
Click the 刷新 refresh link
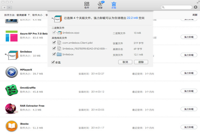click(195, 15)
